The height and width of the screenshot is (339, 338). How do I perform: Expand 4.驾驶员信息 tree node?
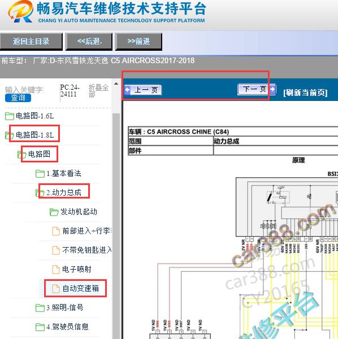67,327
